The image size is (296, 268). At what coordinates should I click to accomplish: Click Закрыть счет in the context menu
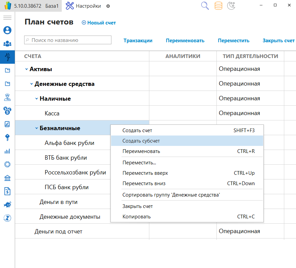tap(138, 206)
